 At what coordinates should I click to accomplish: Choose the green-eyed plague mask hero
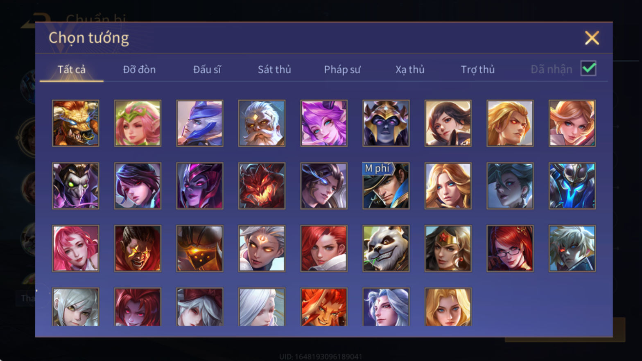[x=76, y=186]
